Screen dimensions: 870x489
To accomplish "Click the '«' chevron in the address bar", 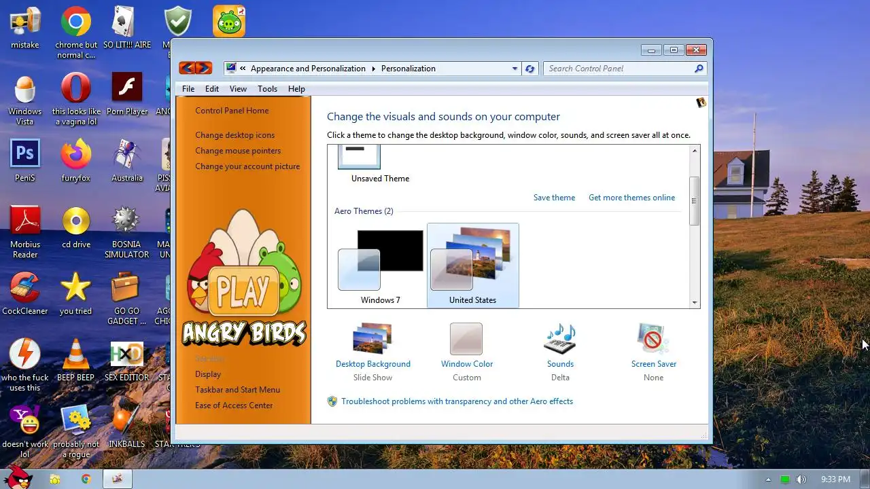I will coord(243,69).
